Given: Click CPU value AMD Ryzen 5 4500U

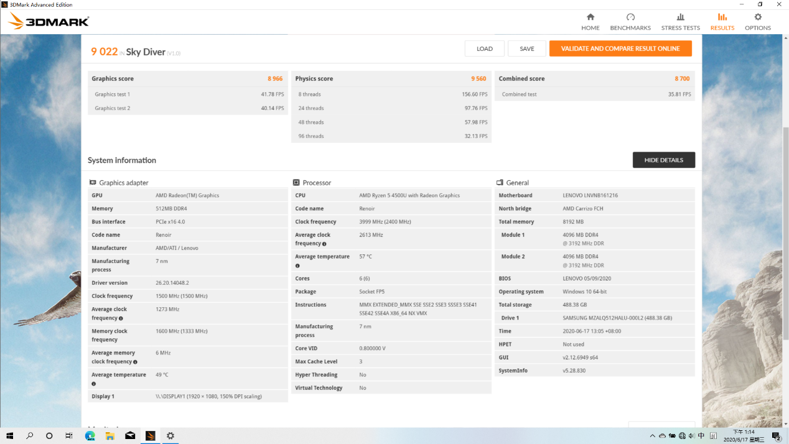Looking at the screenshot, I should coord(409,195).
